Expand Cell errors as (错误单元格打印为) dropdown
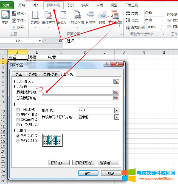 coord(117,117)
